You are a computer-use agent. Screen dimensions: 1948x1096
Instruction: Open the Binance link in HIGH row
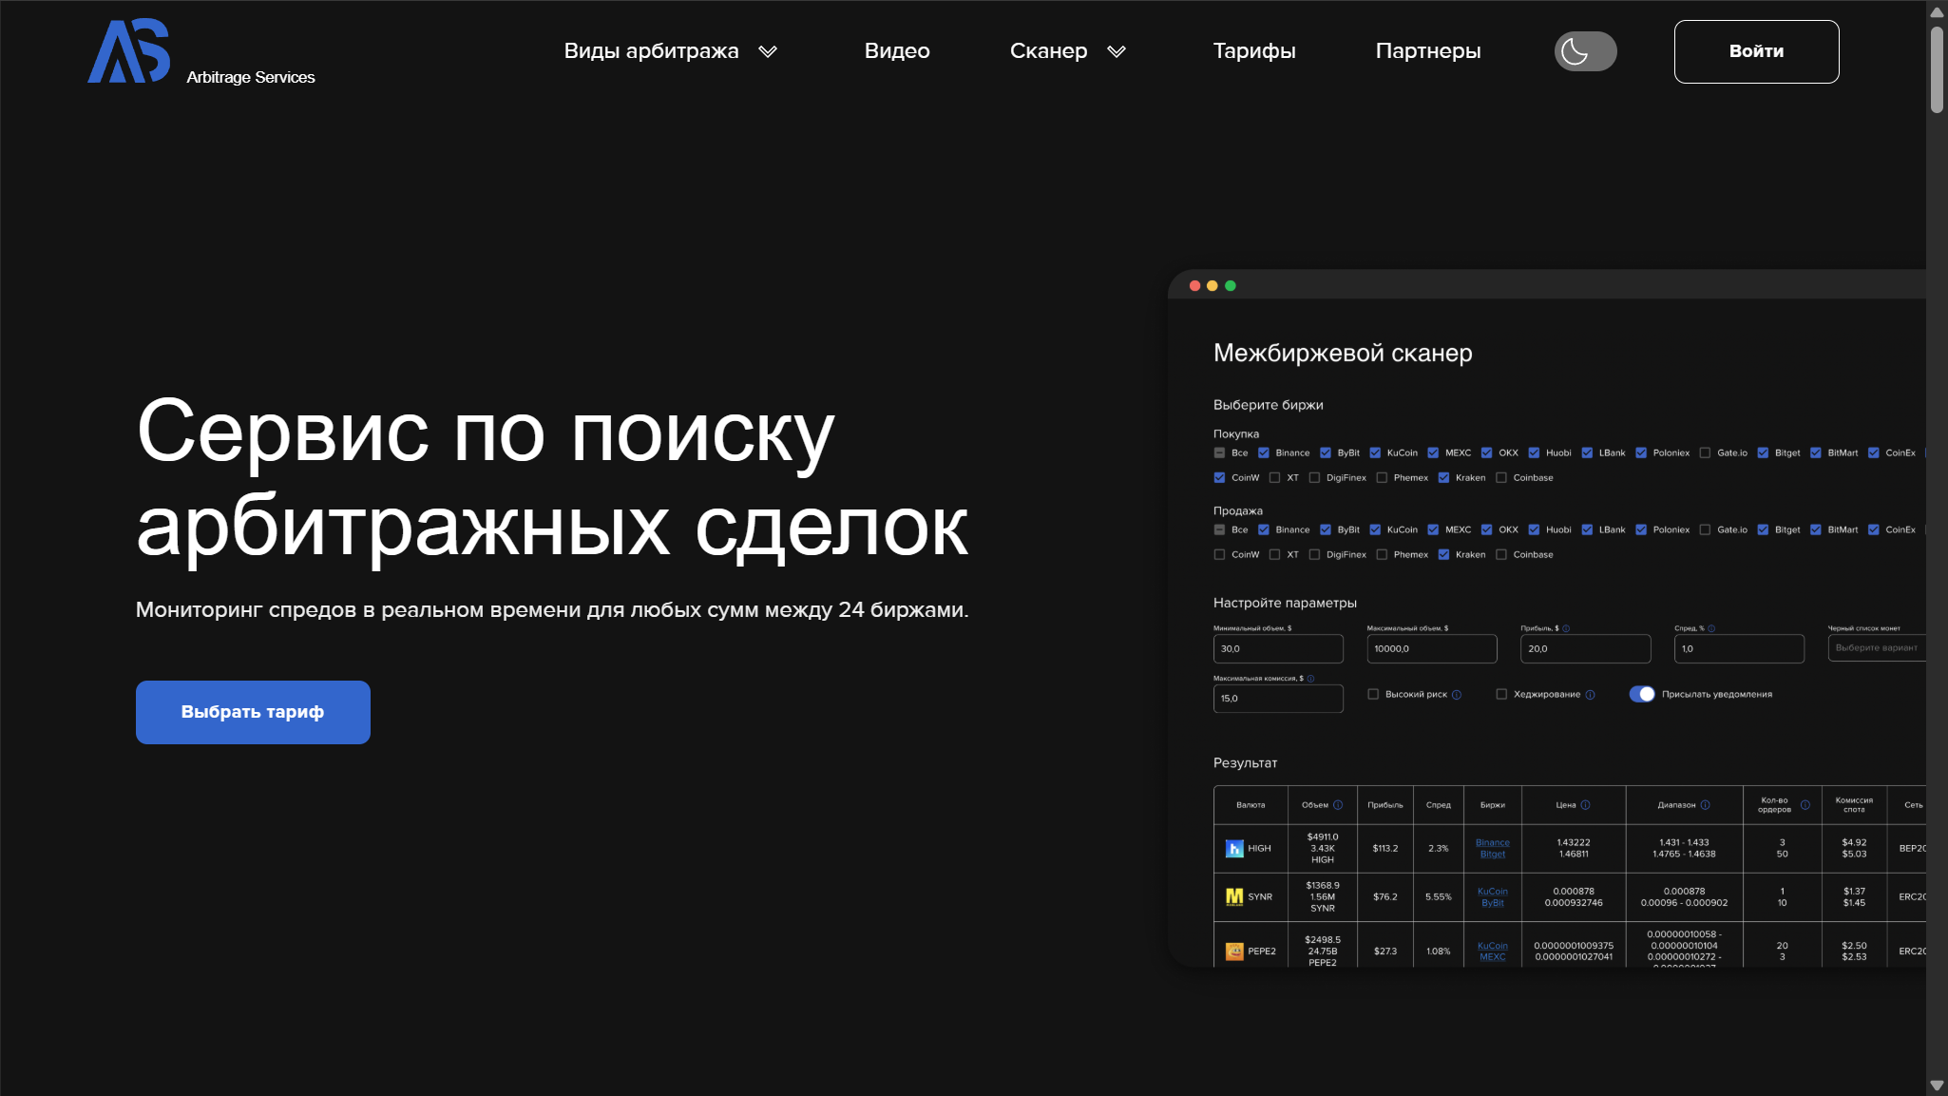[x=1492, y=842]
